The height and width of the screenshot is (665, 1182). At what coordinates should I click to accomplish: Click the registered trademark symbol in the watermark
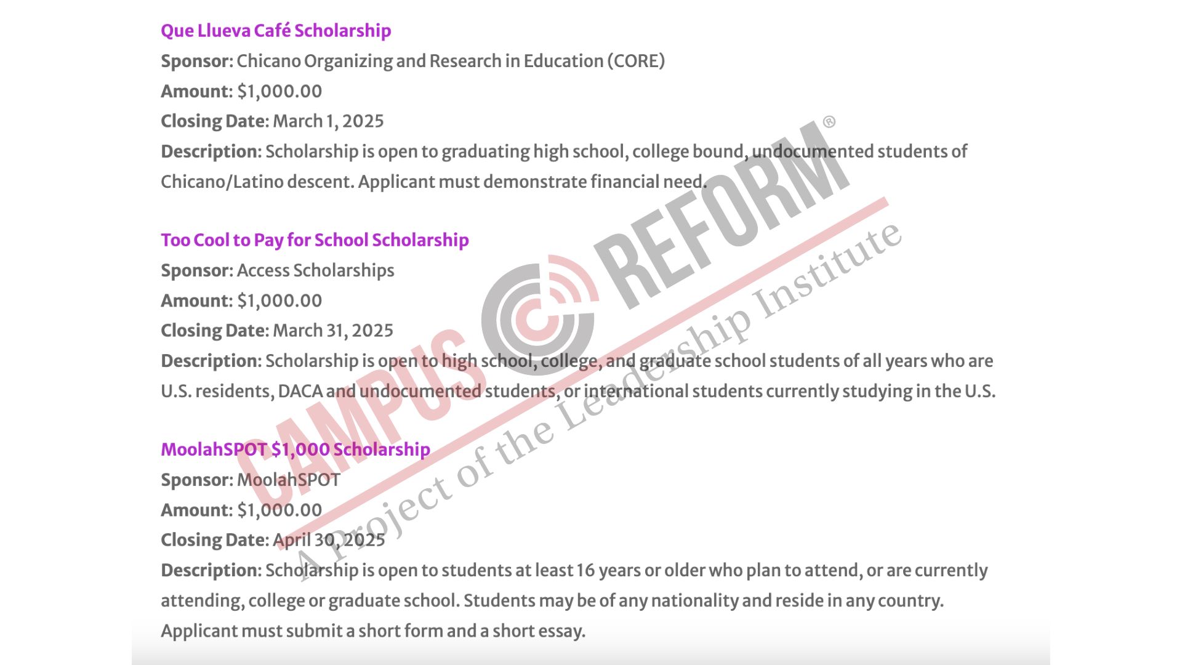[829, 122]
